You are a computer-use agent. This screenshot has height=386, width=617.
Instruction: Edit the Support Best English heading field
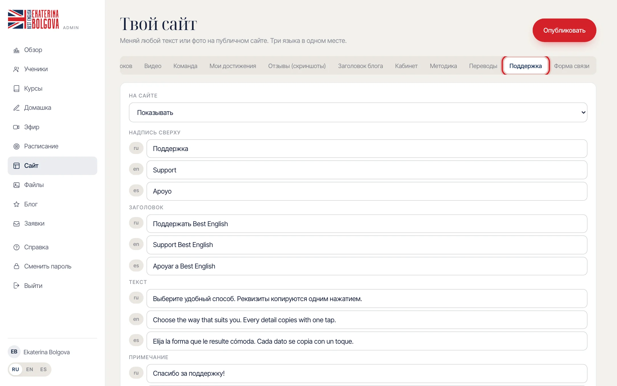pos(367,245)
